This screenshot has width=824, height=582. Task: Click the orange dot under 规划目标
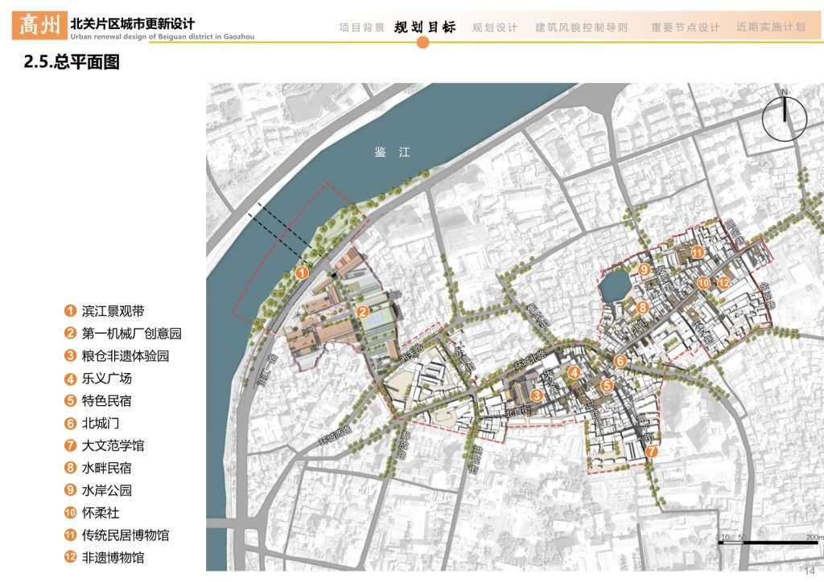[x=423, y=43]
